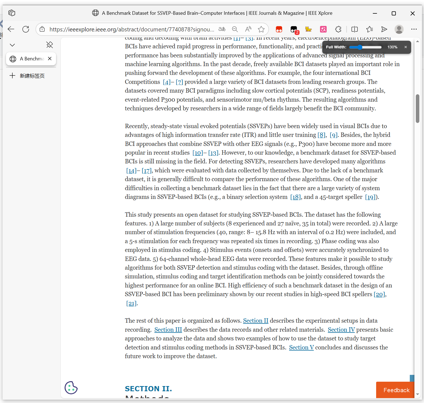Open reference [19] link
Image resolution: width=424 pixels, height=403 pixels.
(370, 197)
